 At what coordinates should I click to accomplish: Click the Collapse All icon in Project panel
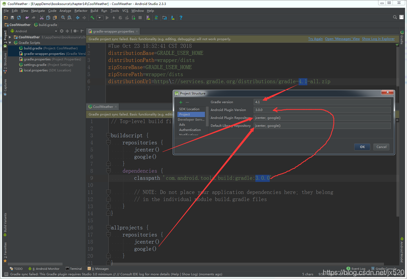click(x=67, y=31)
